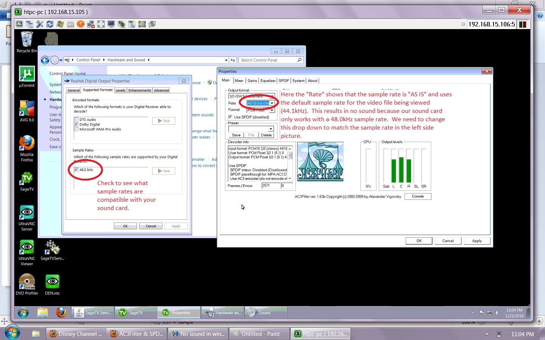Click the Search Control Panel field

click(268, 60)
